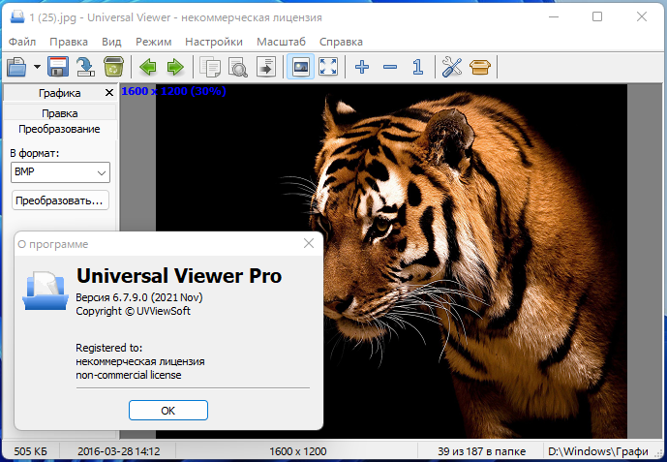667x462 pixels.
Task: Click 39 из 187 в папке status entry
Action: tap(481, 451)
